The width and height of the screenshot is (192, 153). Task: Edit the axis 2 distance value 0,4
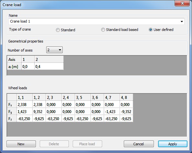49,66
